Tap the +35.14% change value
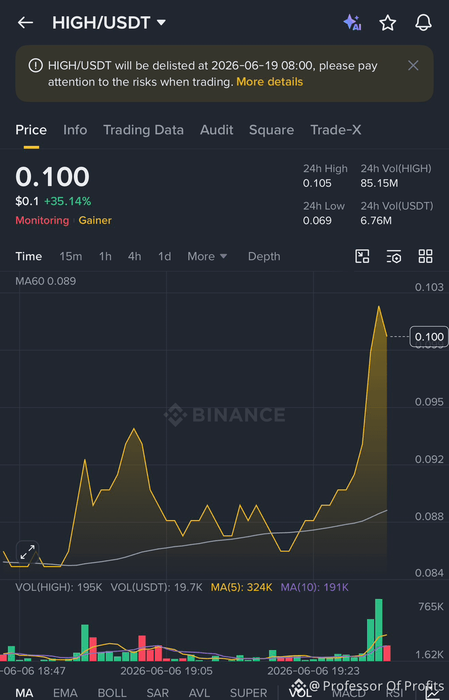449x700 pixels. (x=67, y=201)
